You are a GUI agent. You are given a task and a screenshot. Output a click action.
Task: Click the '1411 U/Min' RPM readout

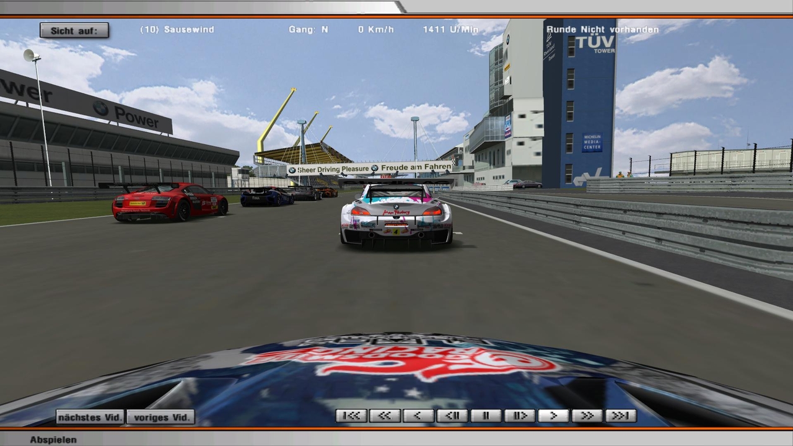(450, 30)
